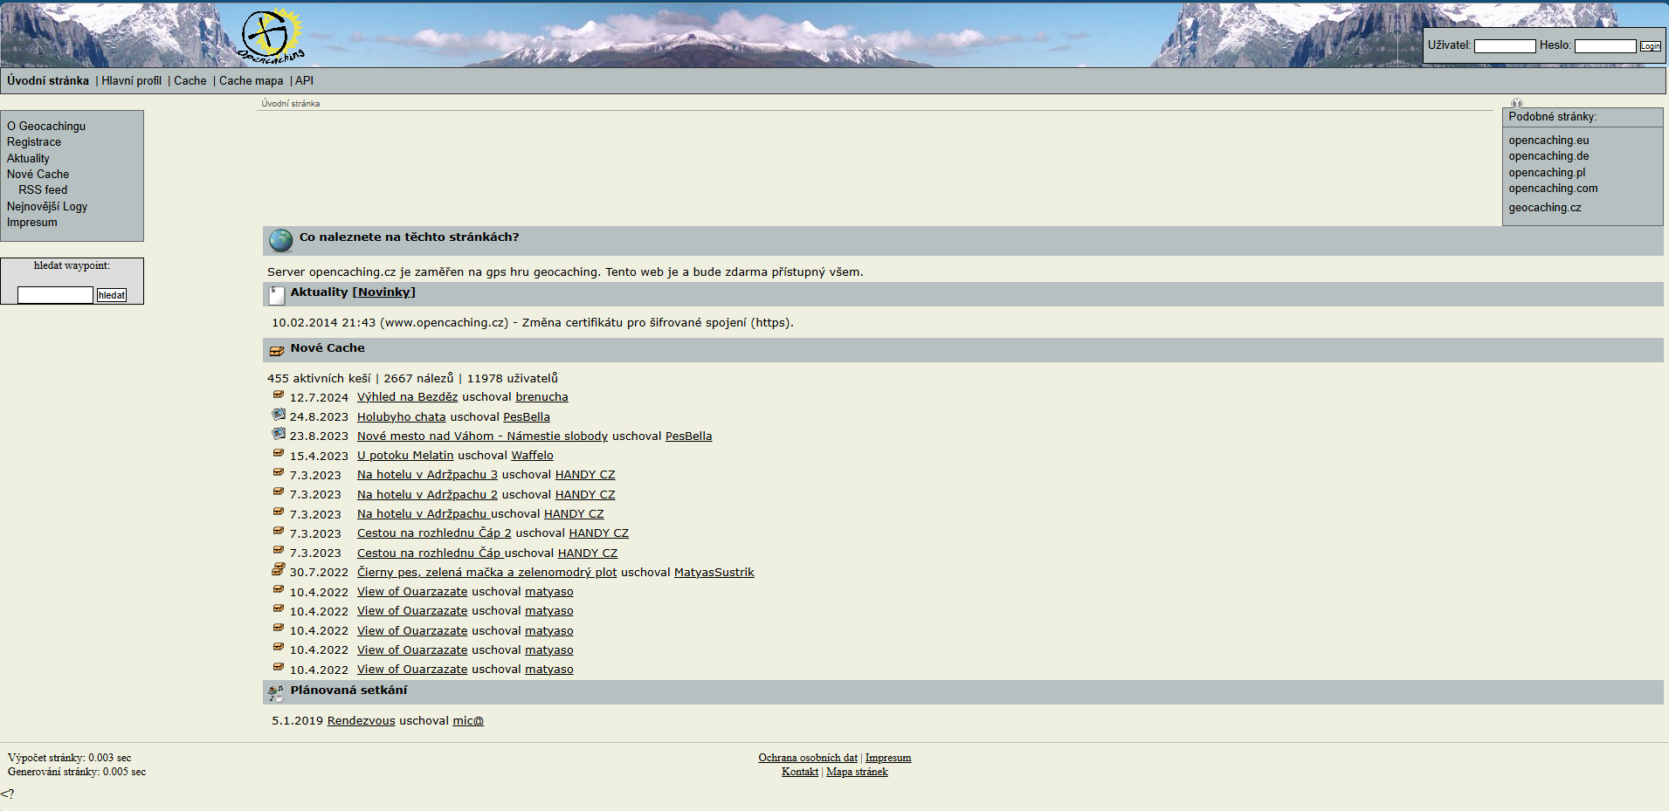Select API in the top navigation bar

click(304, 81)
